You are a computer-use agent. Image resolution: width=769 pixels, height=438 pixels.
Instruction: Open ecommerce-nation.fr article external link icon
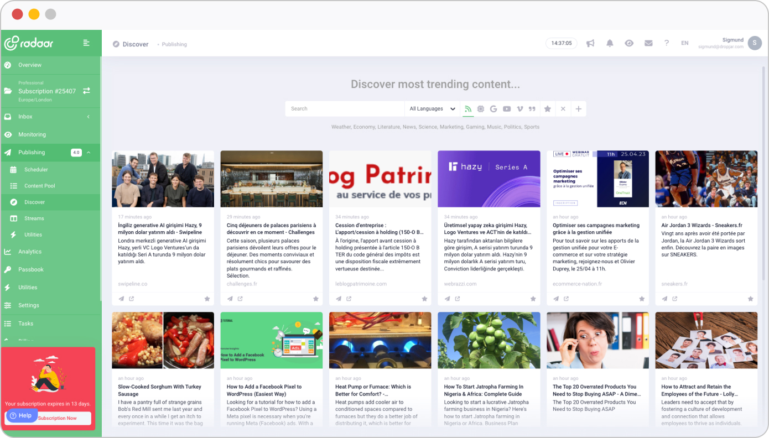point(566,299)
